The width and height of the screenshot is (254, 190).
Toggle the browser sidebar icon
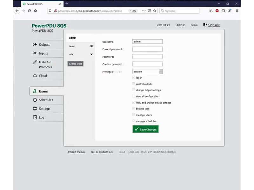click(223, 11)
